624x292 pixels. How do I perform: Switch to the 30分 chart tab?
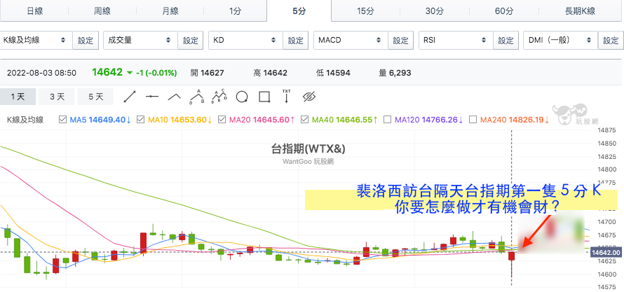pos(434,11)
